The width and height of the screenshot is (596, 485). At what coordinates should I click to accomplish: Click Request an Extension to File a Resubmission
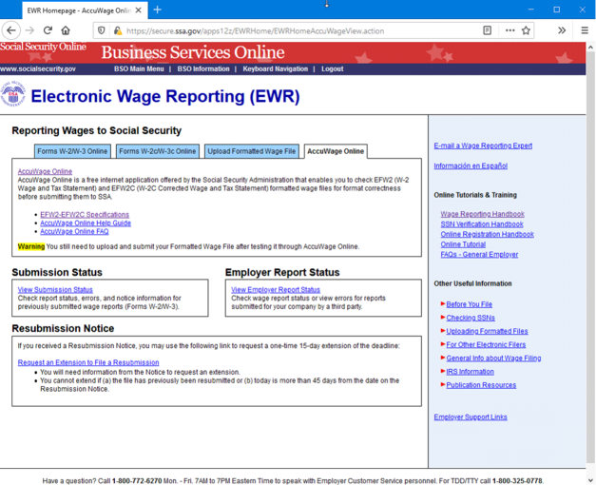coord(88,362)
